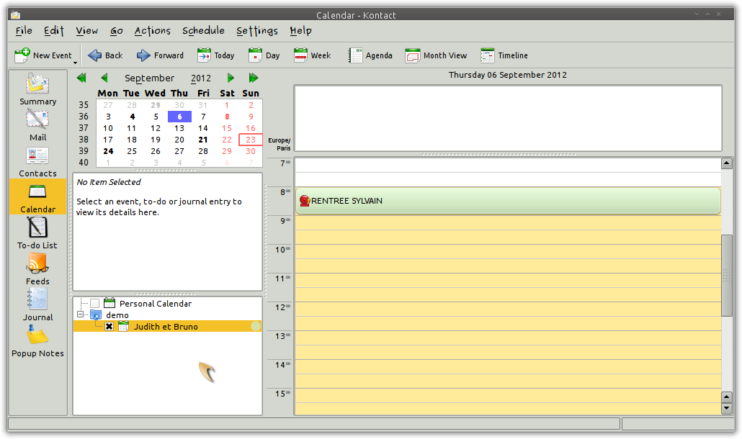Screen dimensions: 742x439
Task: Switch to Week view
Action: pyautogui.click(x=312, y=55)
